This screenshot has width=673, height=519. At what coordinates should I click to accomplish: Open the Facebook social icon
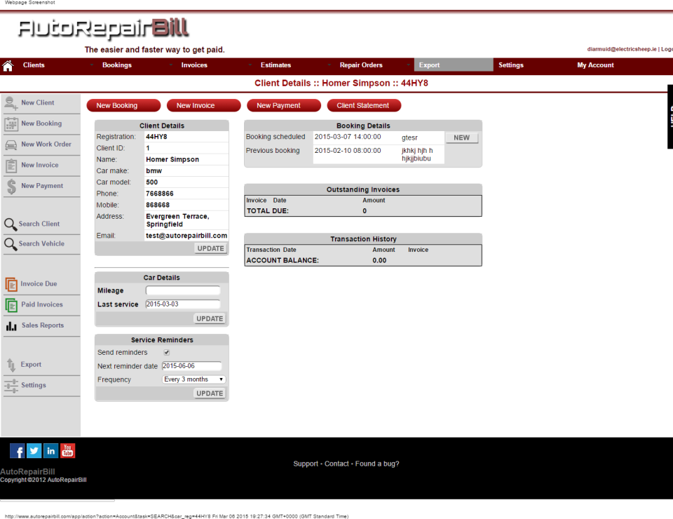(x=16, y=450)
